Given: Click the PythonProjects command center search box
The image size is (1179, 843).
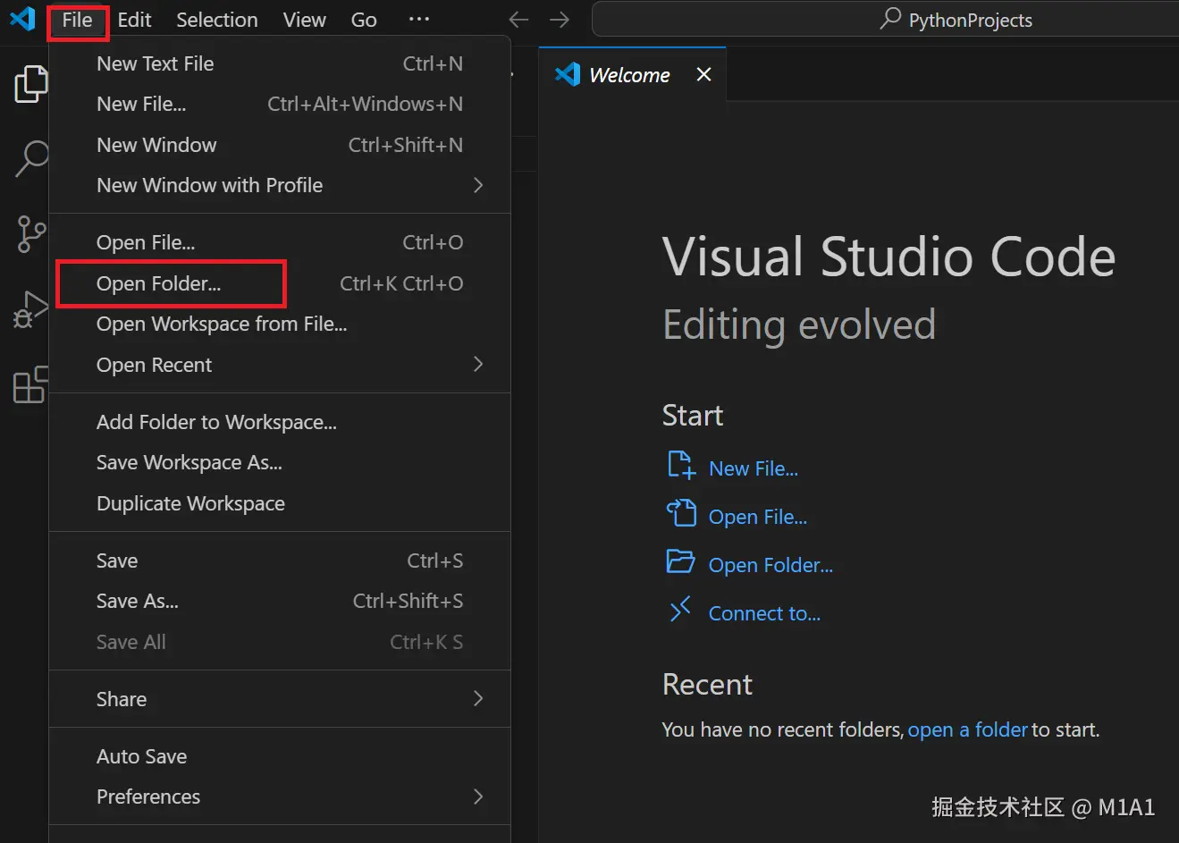Looking at the screenshot, I should pyautogui.click(x=956, y=20).
